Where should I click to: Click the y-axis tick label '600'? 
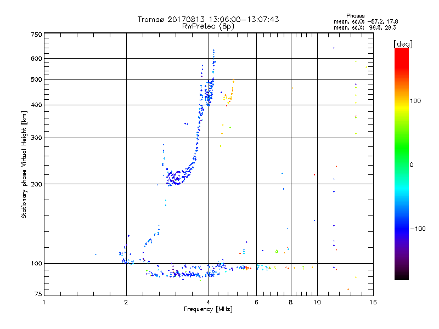(37, 59)
